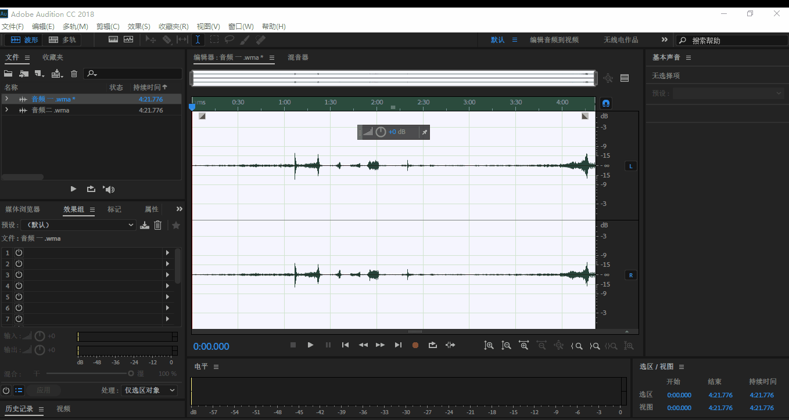Switch to the 混音器 tab
Image resolution: width=789 pixels, height=420 pixels.
coord(298,57)
